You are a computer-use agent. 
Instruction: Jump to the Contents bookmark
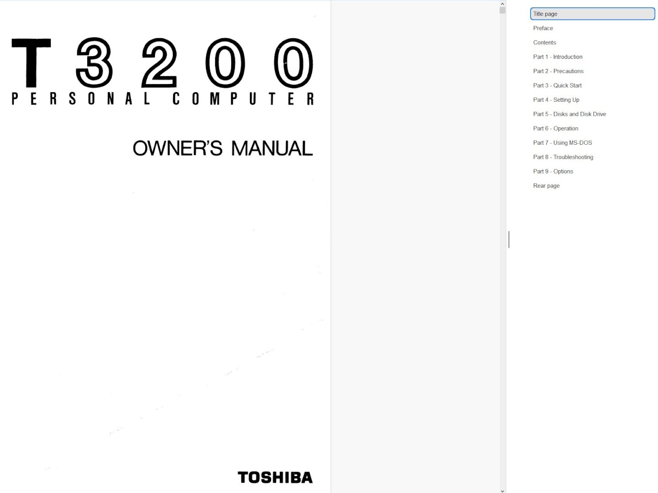tap(544, 42)
